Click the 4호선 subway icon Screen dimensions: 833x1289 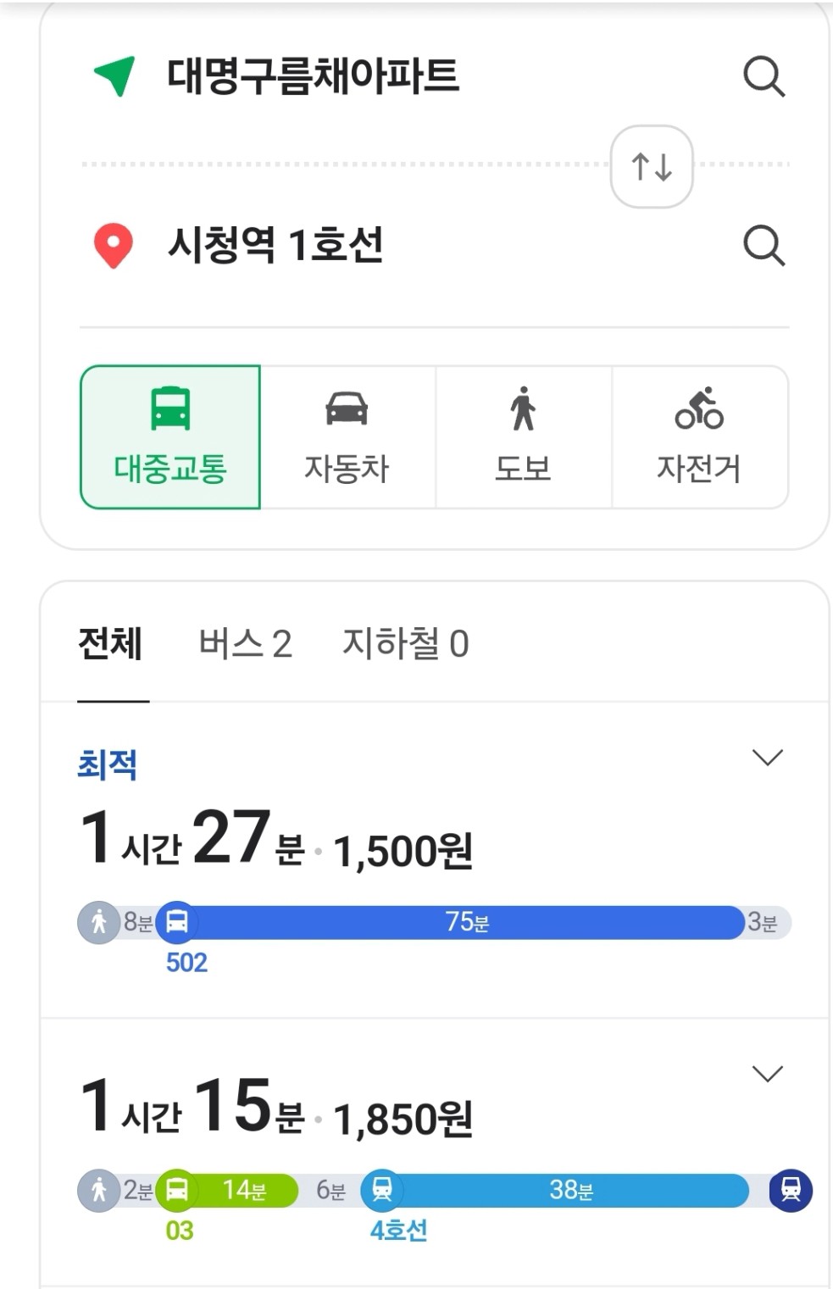[x=382, y=1190]
